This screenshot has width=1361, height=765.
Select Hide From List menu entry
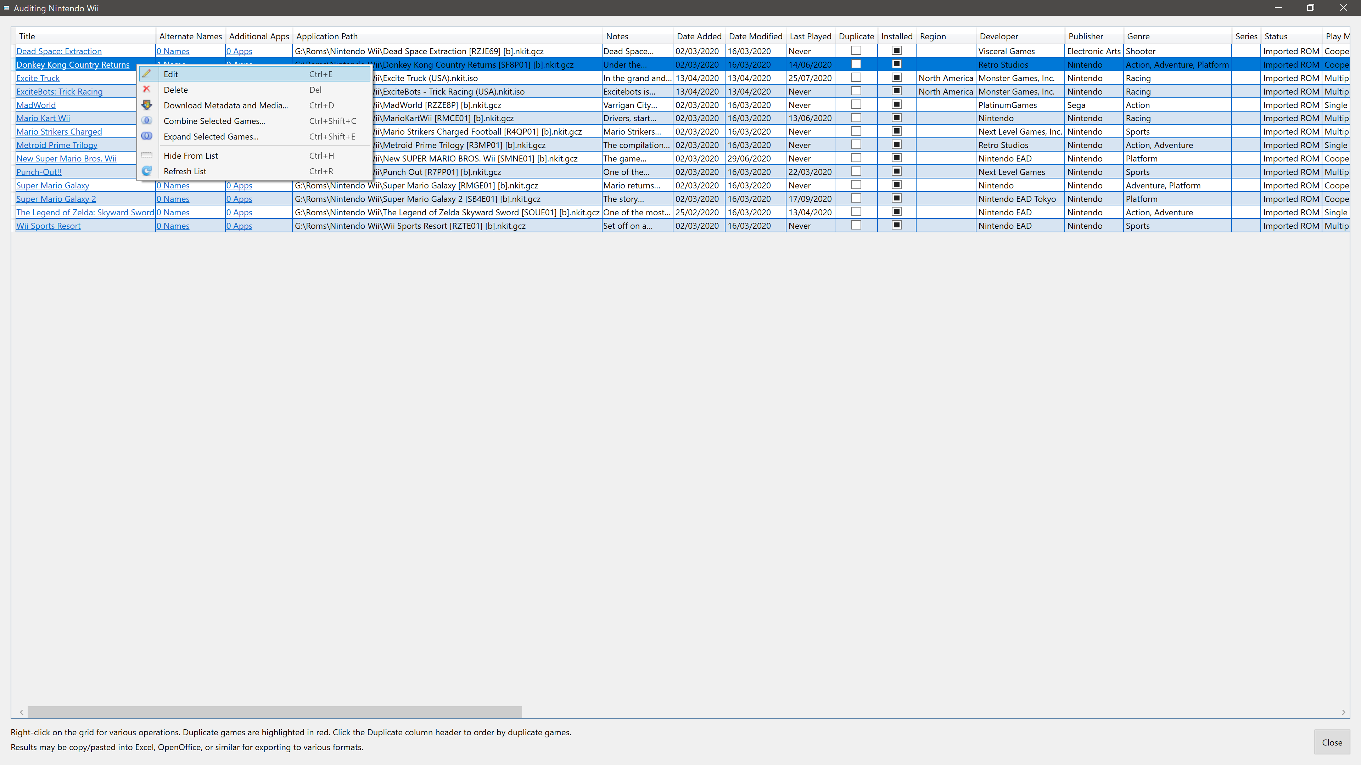click(x=254, y=156)
